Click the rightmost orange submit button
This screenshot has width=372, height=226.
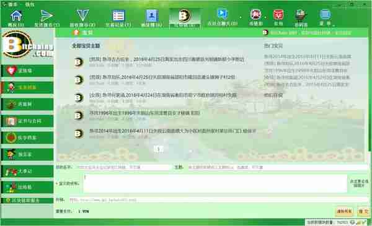point(363,211)
